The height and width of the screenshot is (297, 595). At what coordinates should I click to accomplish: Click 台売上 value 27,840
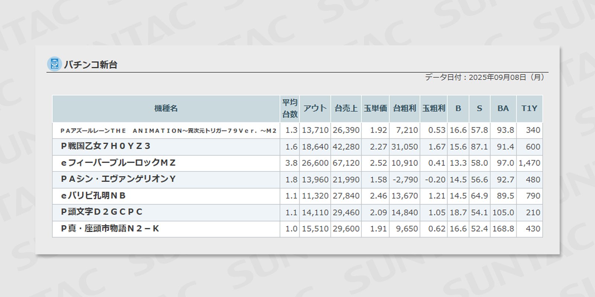tap(346, 196)
